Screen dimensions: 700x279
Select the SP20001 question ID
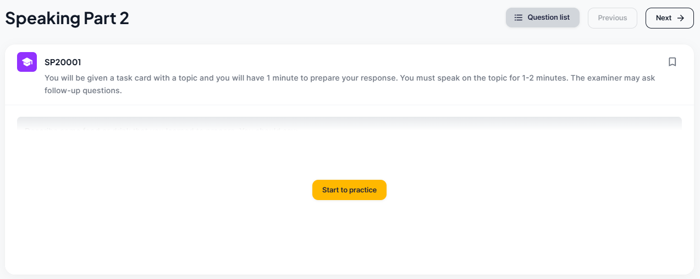[63, 62]
